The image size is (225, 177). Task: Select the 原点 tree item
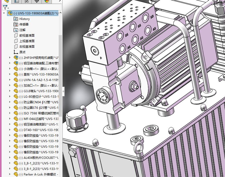point(22,52)
